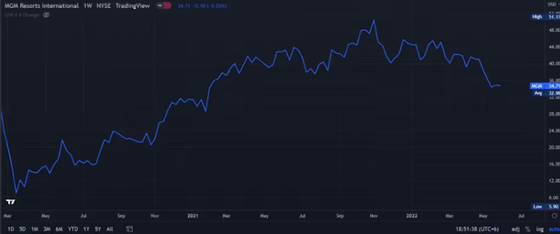The image size is (560, 234).
Task: Click the indicator name in legend row
Action: [x=22, y=15]
